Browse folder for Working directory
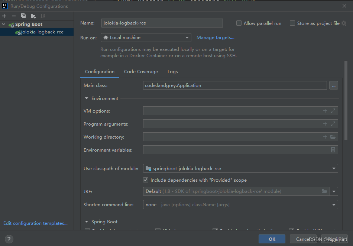The image size is (353, 246). [333, 137]
